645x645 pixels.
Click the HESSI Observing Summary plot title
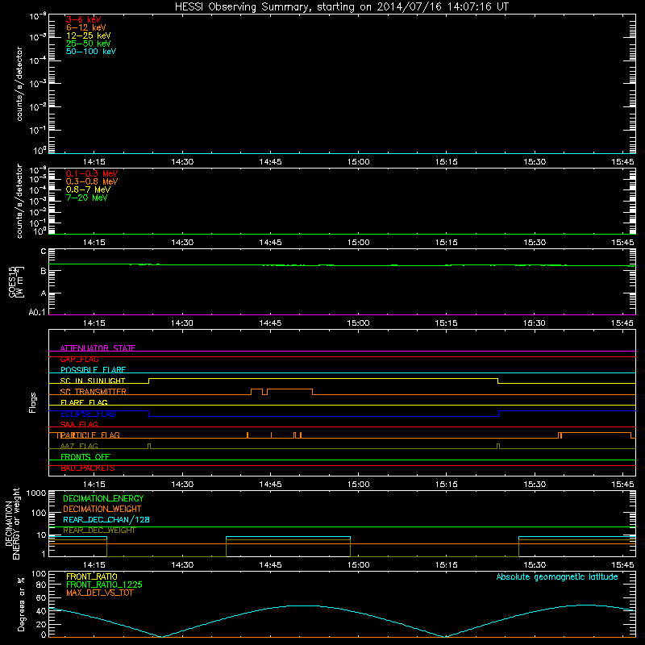click(342, 6)
